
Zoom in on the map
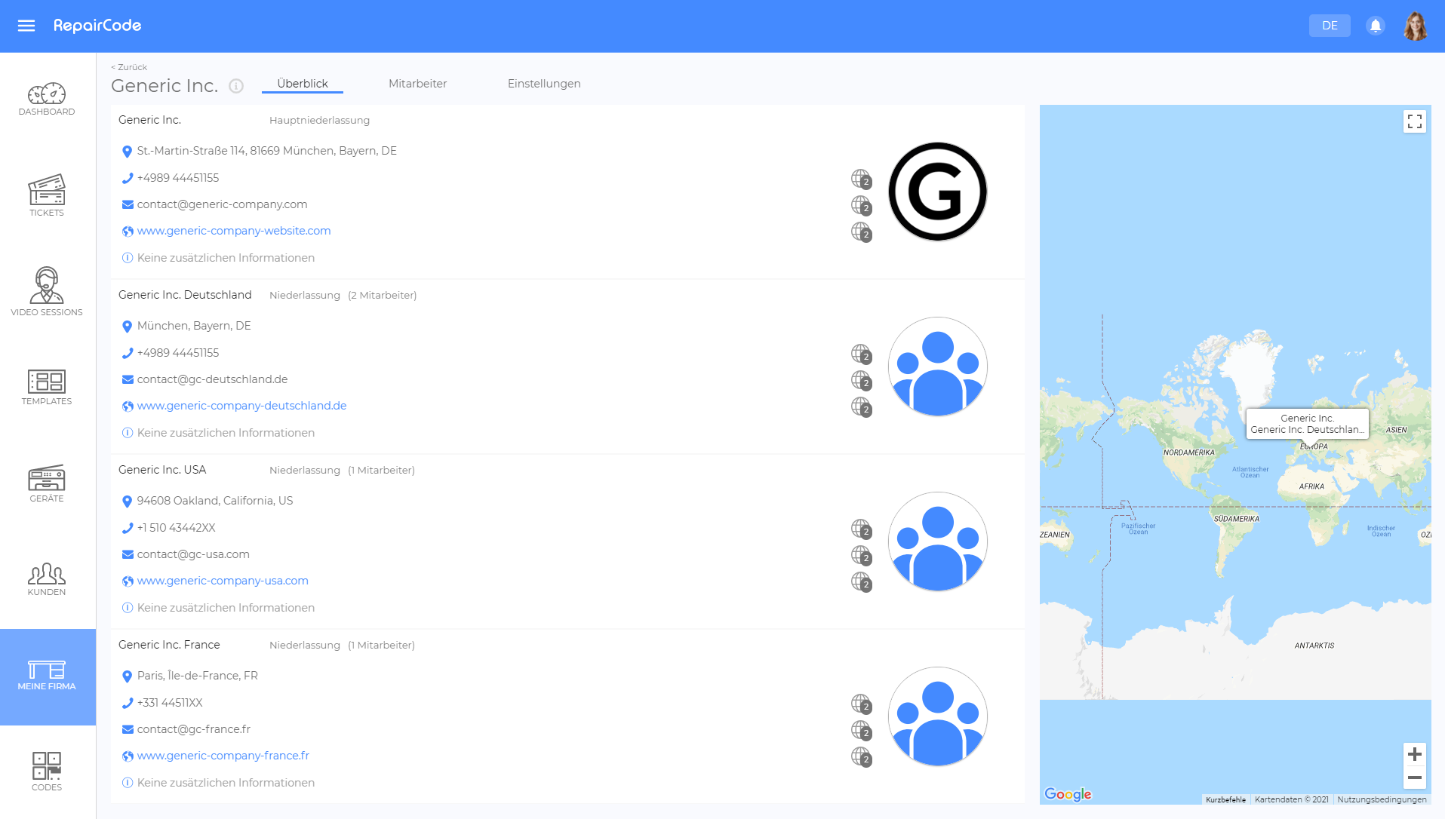pos(1414,754)
